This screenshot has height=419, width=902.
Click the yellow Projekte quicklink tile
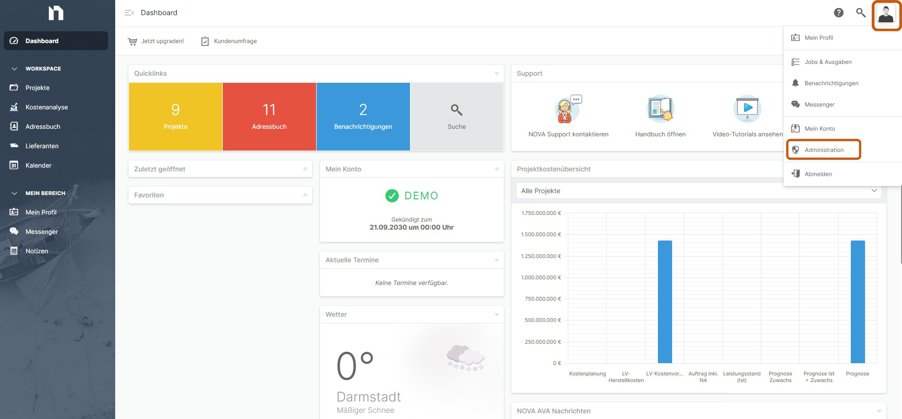coord(175,116)
